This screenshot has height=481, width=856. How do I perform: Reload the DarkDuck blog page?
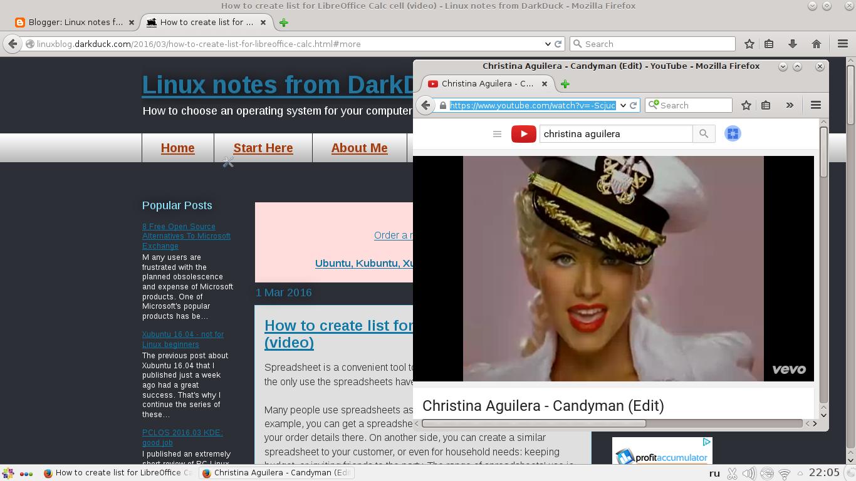tap(558, 44)
